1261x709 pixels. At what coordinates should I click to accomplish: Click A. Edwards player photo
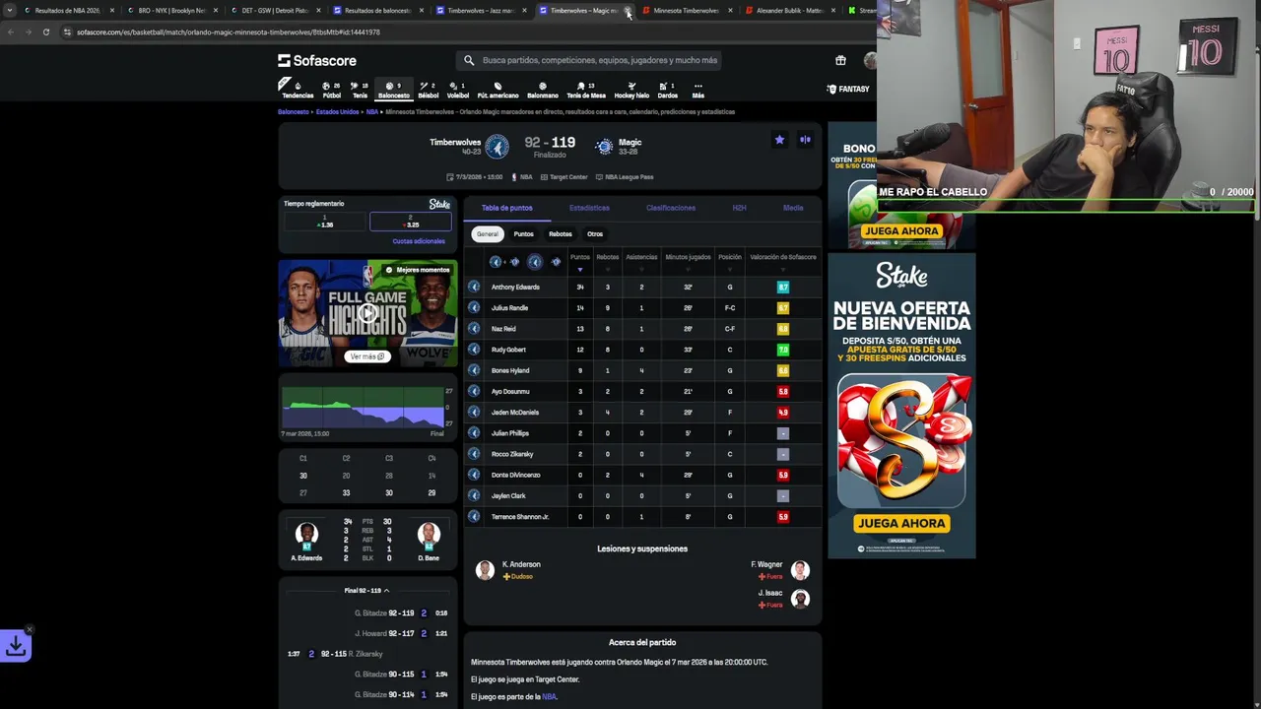(306, 535)
